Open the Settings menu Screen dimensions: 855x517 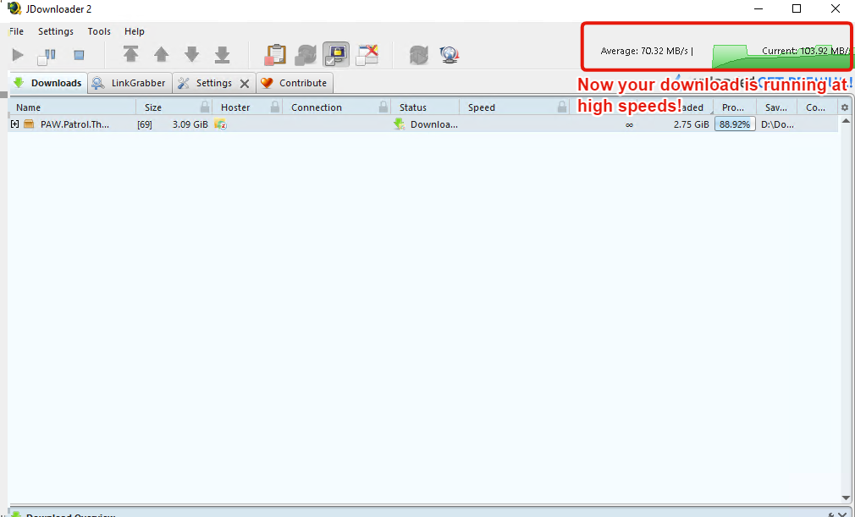click(x=56, y=31)
